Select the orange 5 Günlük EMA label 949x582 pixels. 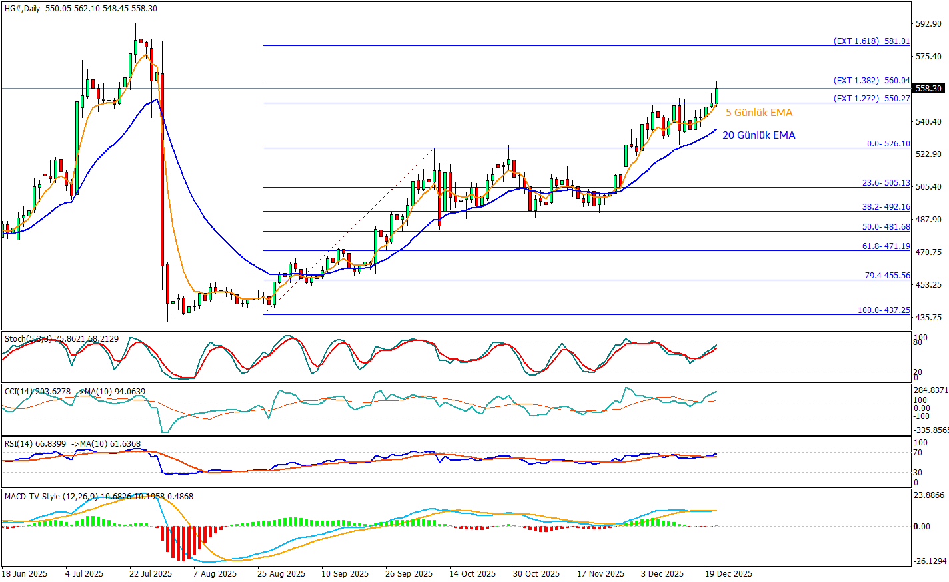[x=759, y=113]
